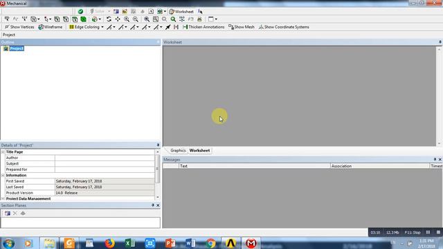This screenshot has width=443, height=249.
Task: Toggle Wireframe display mode
Action: pyautogui.click(x=51, y=27)
